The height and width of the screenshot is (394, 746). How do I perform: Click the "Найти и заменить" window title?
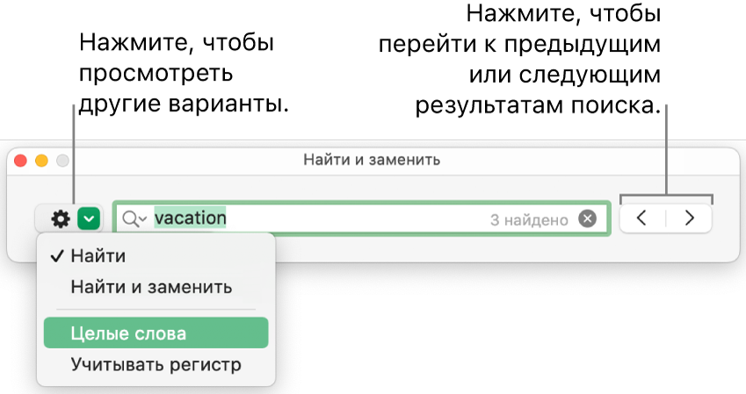pyautogui.click(x=372, y=161)
